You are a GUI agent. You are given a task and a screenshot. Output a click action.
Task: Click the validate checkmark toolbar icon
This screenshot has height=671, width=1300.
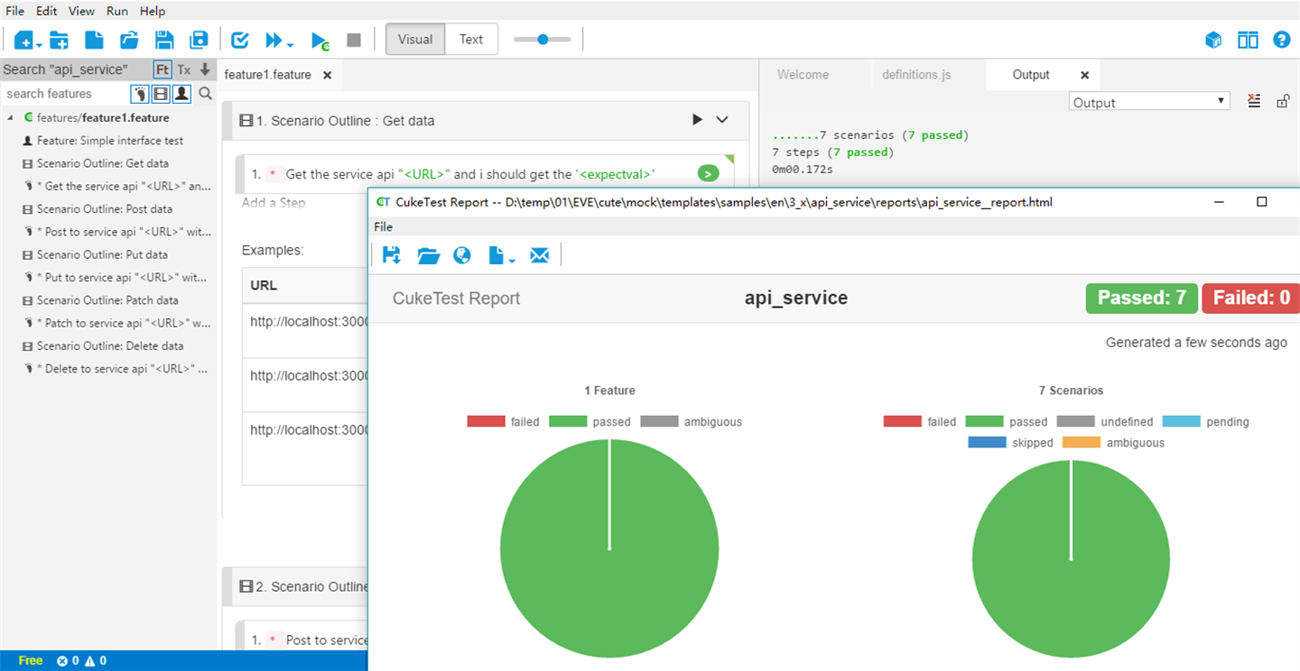pos(240,40)
